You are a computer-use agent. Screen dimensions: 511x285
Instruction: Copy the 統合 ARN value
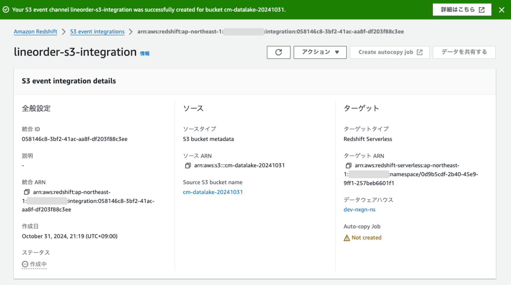coord(27,192)
